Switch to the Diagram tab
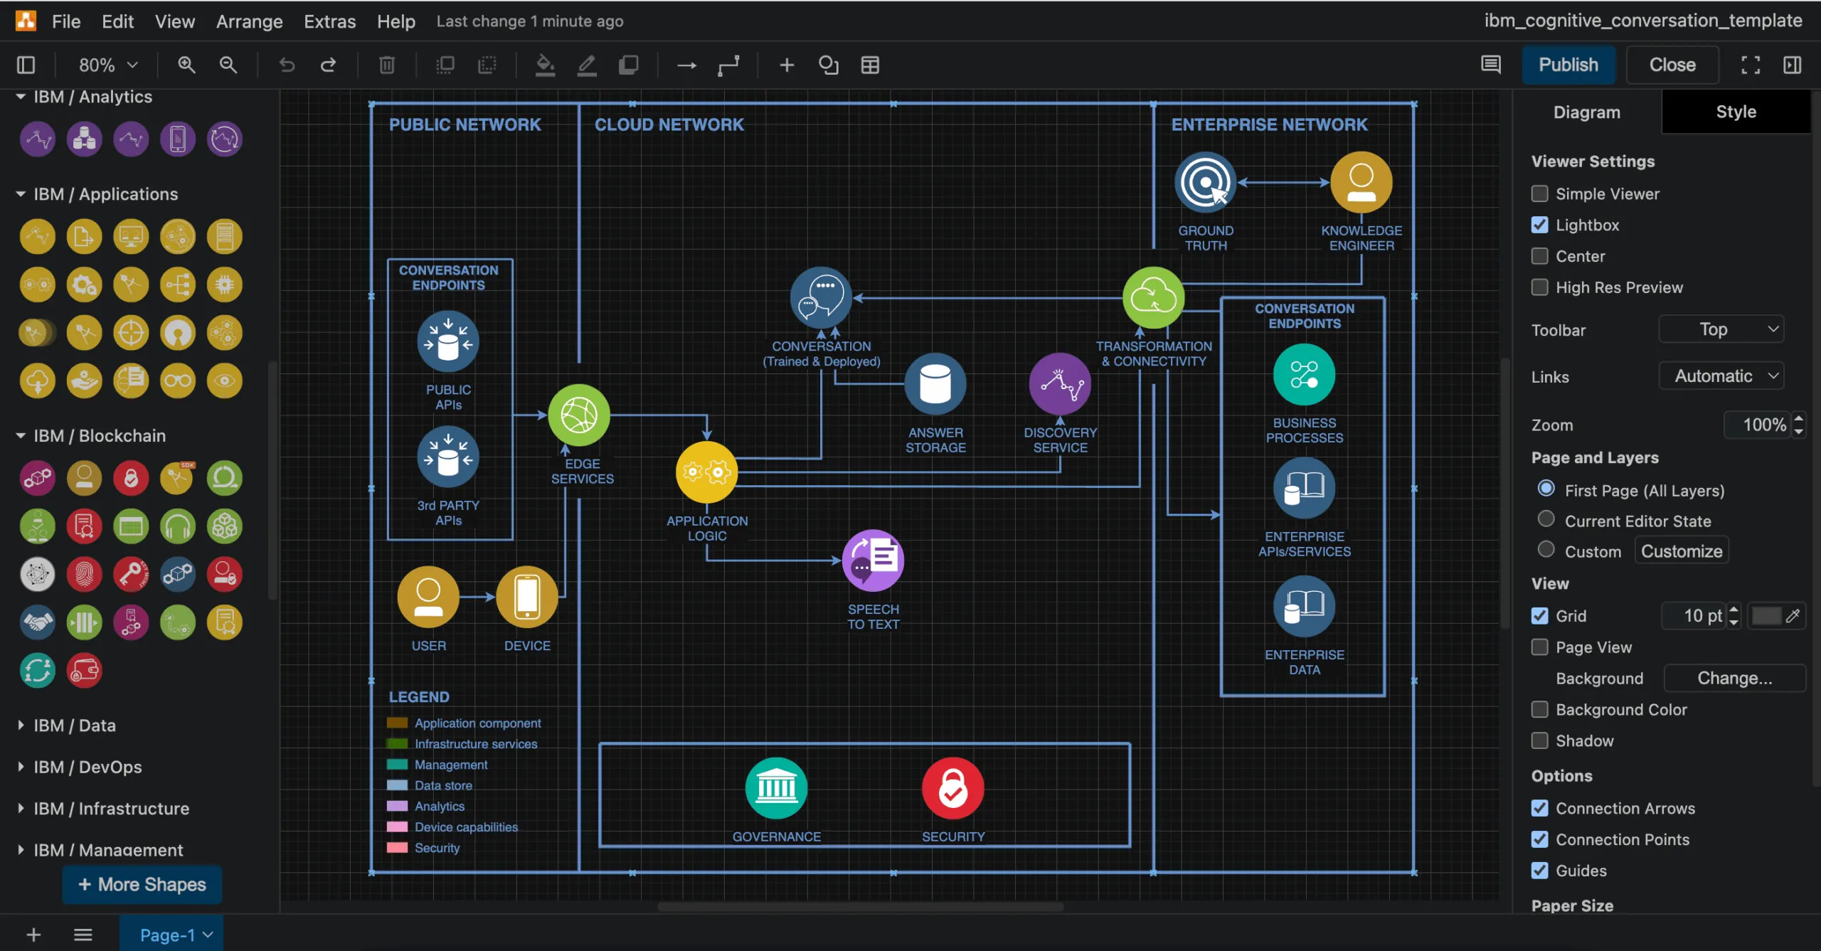Viewport: 1821px width, 951px height. (1587, 112)
